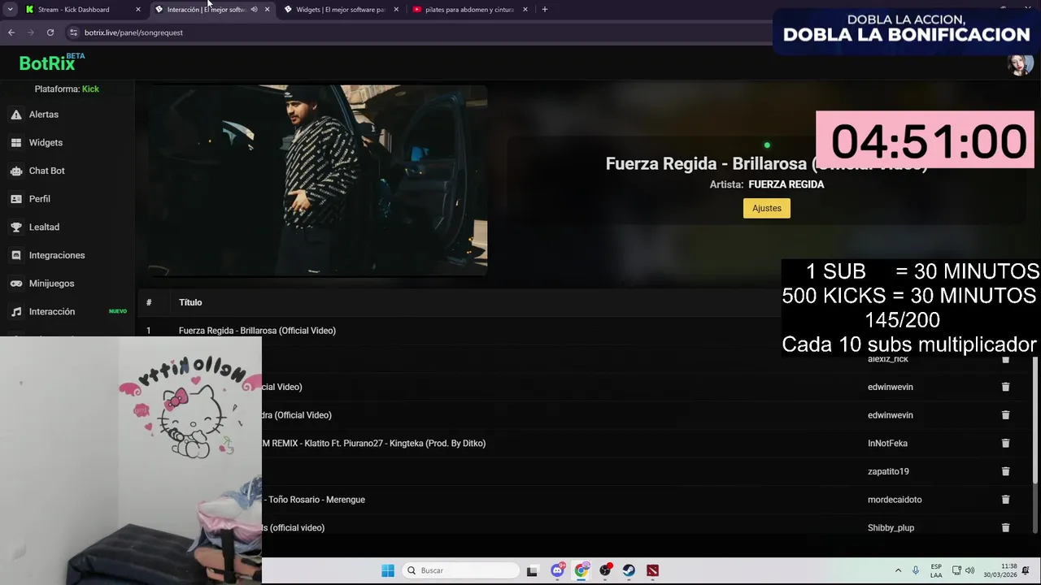Click the taskbar Buscar search box

click(461, 570)
